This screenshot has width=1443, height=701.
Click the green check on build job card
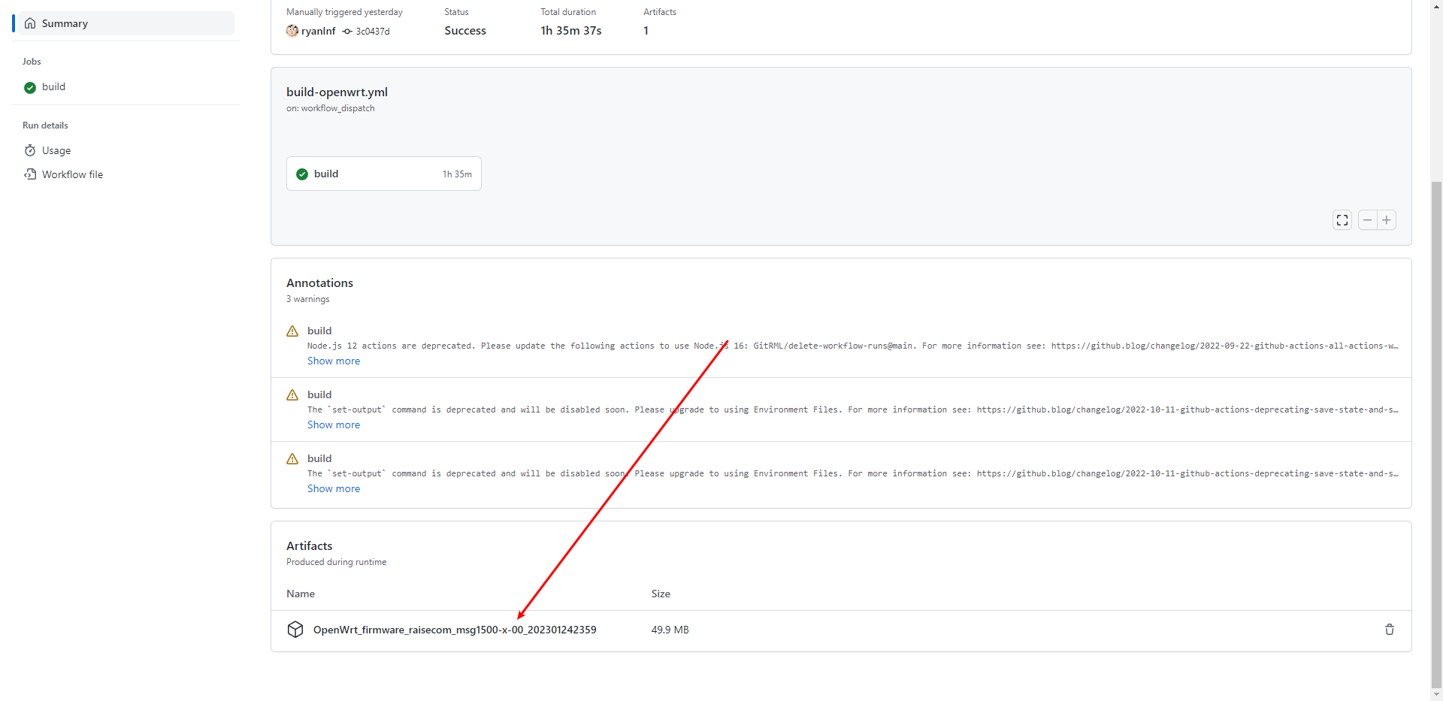point(302,174)
